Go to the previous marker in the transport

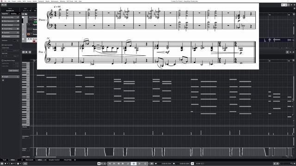coord(110,164)
